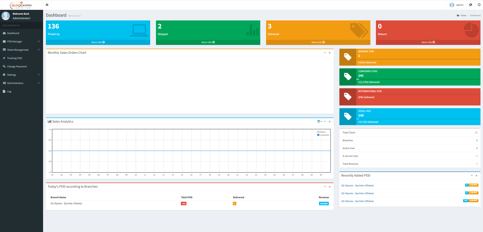Click the globe icon in the header
The height and width of the screenshot is (232, 483).
coord(470,5)
